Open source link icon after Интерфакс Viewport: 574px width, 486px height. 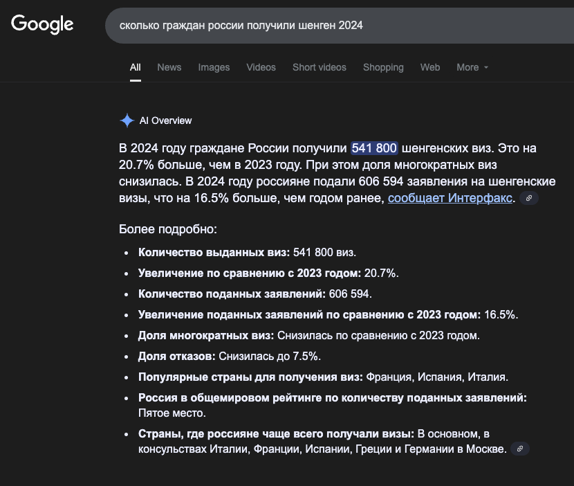pyautogui.click(x=529, y=199)
